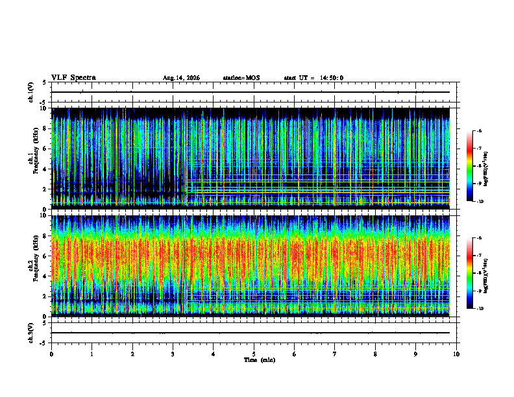
Task: Click the start UT 14:50:0 label
Action: (x=313, y=78)
